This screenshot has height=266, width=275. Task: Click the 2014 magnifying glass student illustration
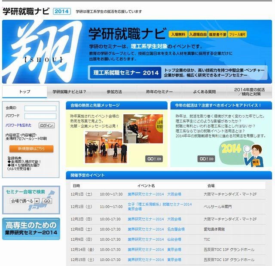pos(241,154)
